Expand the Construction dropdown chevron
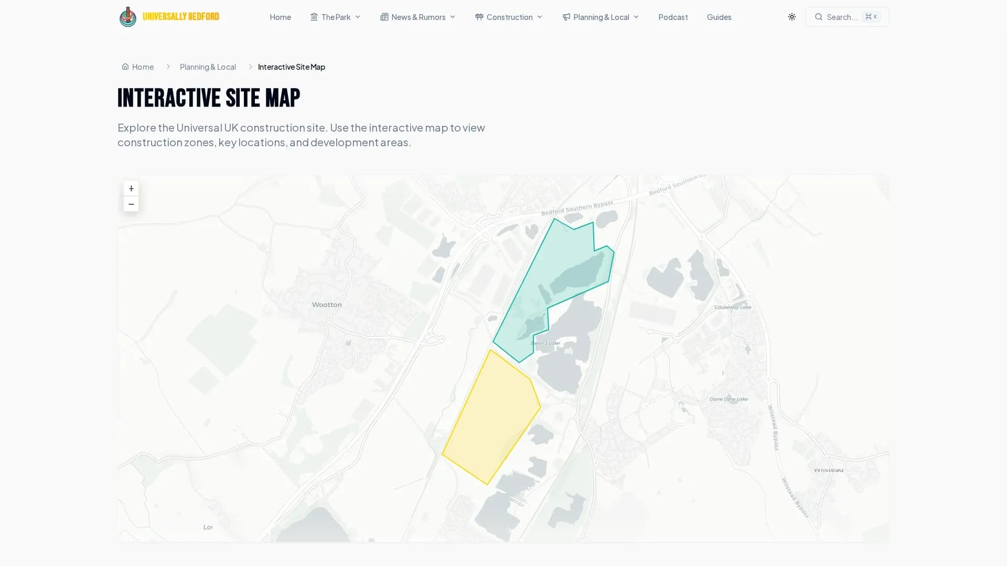The image size is (1007, 566). 540,17
